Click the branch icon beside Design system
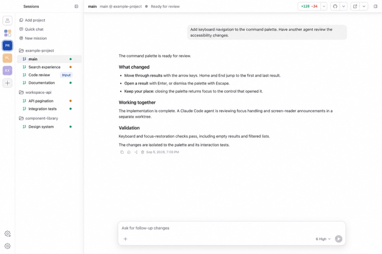 coord(24,127)
